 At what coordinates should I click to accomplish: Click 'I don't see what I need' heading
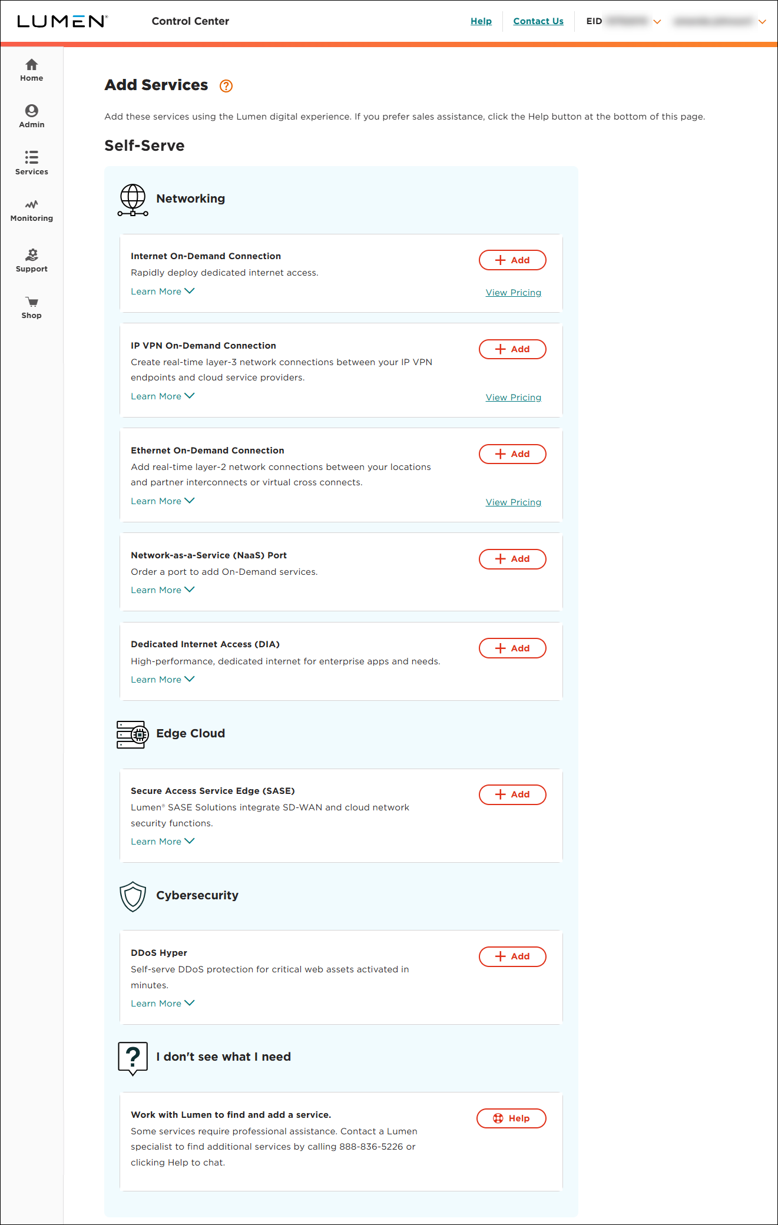pos(223,1057)
